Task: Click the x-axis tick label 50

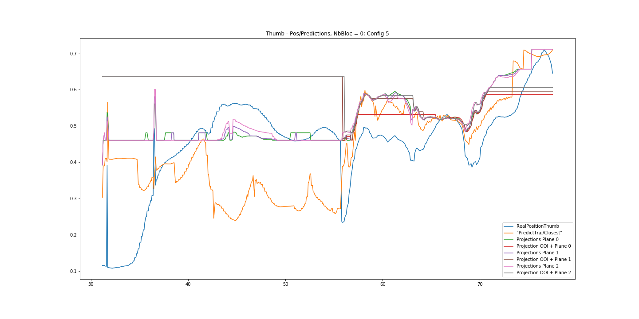Action: [x=285, y=284]
